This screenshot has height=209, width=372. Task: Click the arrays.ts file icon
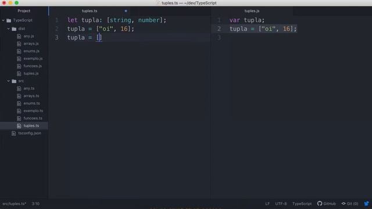click(19, 96)
